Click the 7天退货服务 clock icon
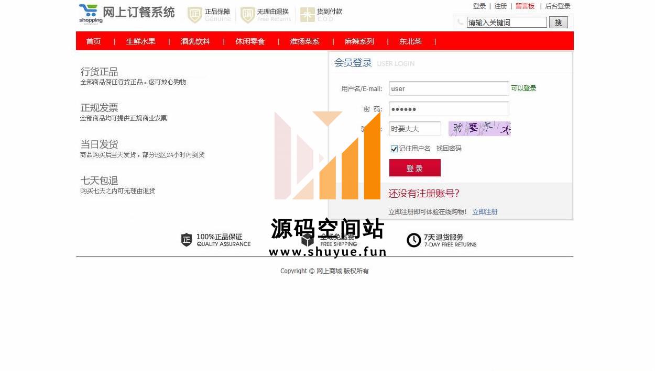 (414, 240)
